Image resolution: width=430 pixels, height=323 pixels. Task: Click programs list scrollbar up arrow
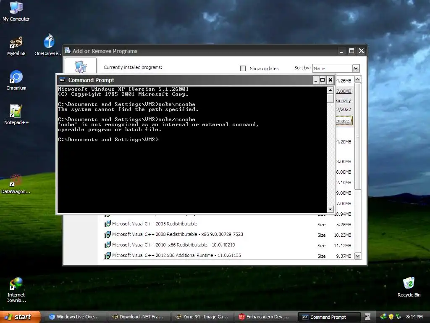358,79
